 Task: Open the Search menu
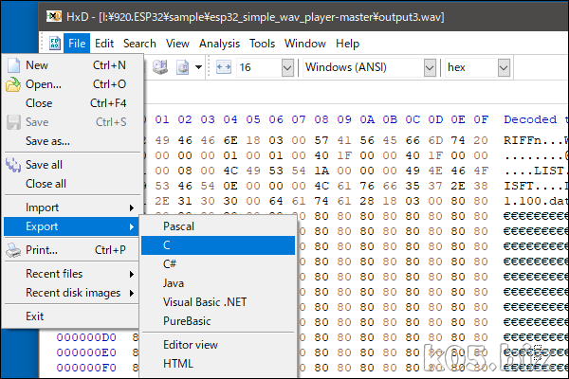pyautogui.click(x=139, y=44)
